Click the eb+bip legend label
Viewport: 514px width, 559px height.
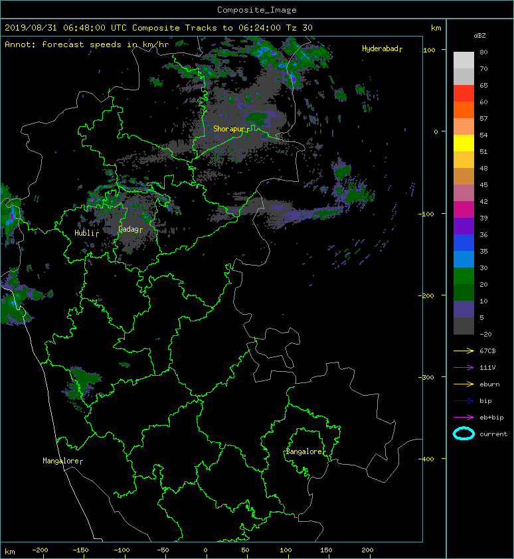click(491, 417)
